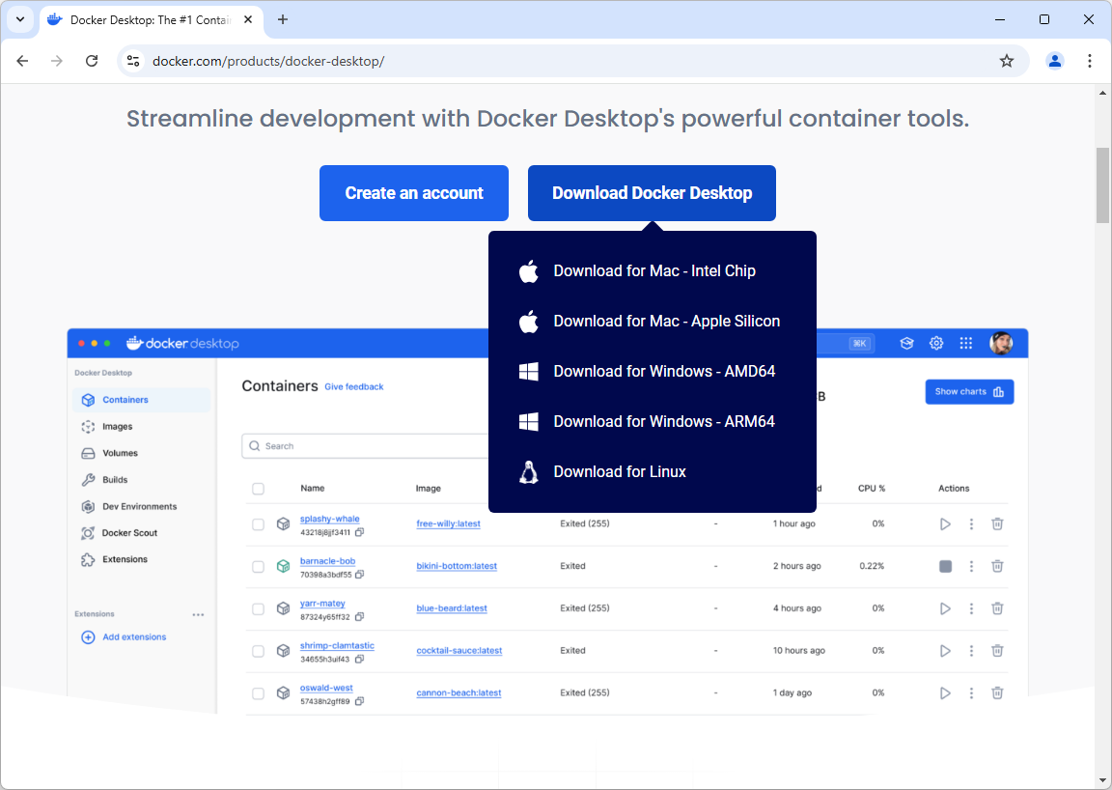This screenshot has height=790, width=1112.
Task: Open the tab search chevron dropdown
Action: coord(20,19)
